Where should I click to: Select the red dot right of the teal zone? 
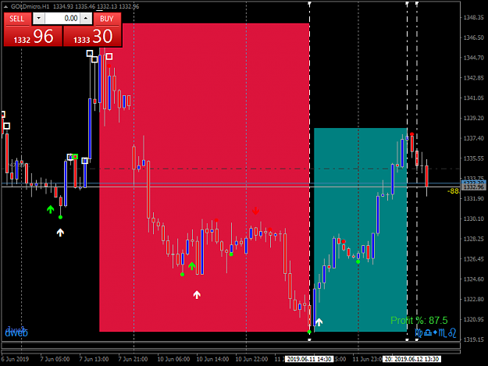411,134
